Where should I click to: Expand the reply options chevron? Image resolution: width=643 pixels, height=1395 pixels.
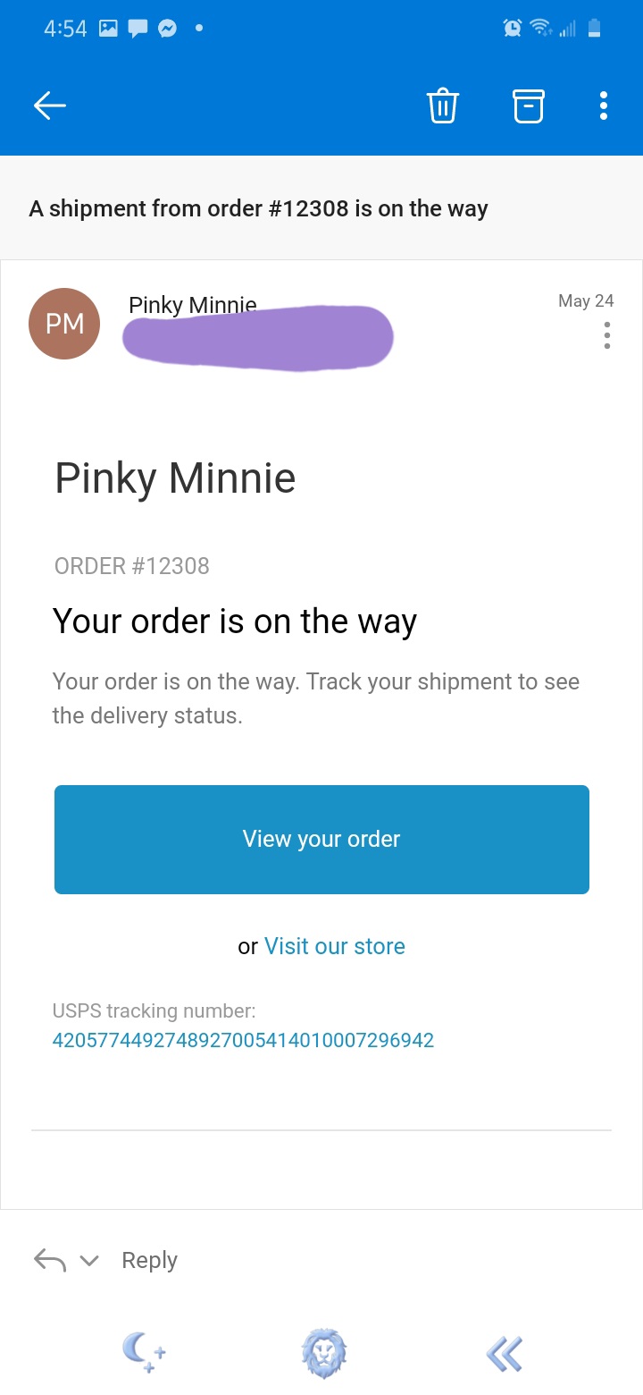pyautogui.click(x=88, y=1261)
